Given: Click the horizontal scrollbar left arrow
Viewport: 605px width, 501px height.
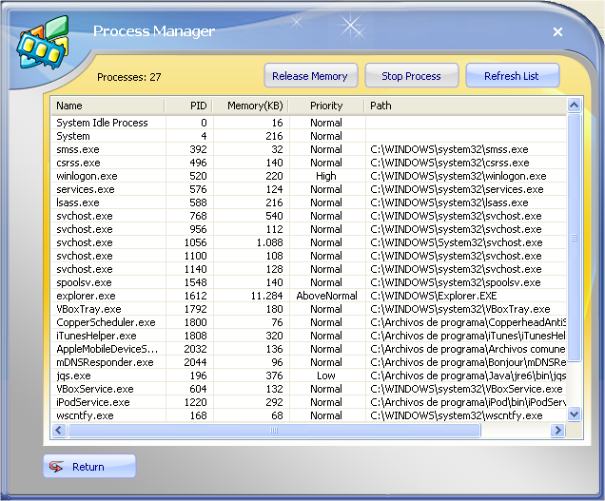Looking at the screenshot, I should [59, 430].
